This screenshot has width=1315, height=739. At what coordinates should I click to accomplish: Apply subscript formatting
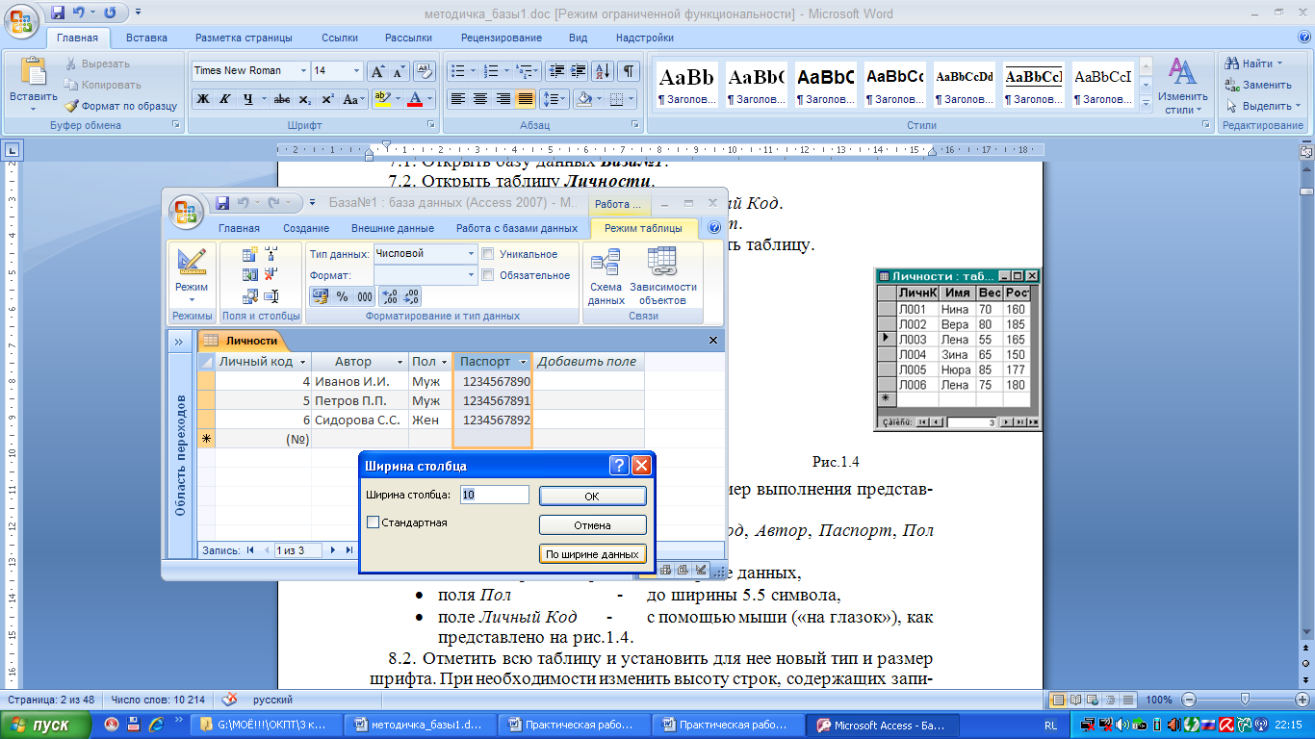[x=304, y=99]
